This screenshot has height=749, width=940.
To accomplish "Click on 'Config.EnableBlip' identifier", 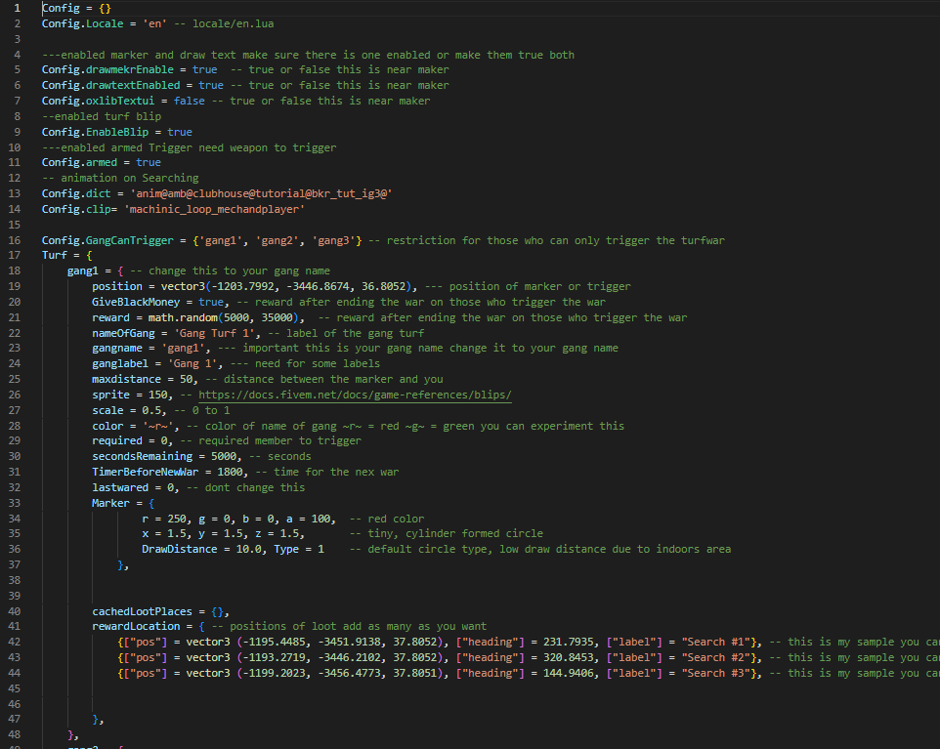I will (x=95, y=132).
